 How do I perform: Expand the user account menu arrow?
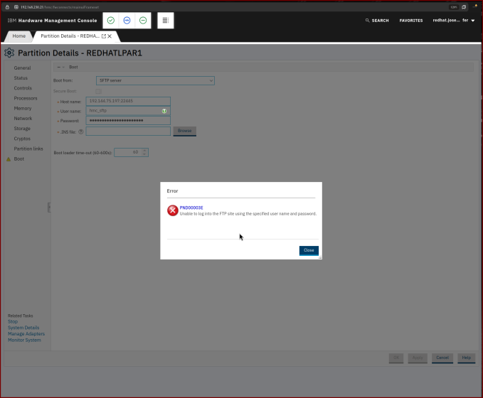point(473,21)
